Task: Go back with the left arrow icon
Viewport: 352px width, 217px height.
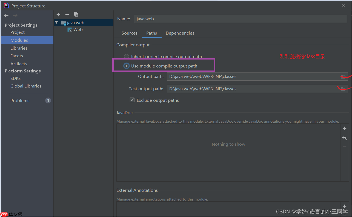Action: click(x=6, y=15)
